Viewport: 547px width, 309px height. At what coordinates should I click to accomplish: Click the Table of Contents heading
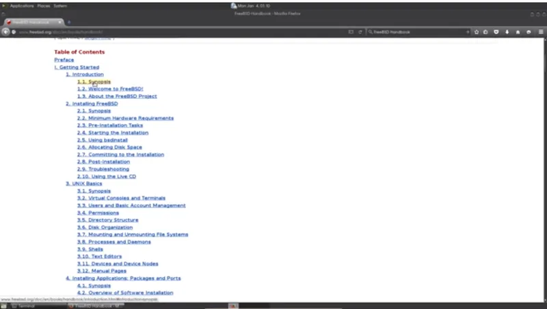tap(79, 52)
